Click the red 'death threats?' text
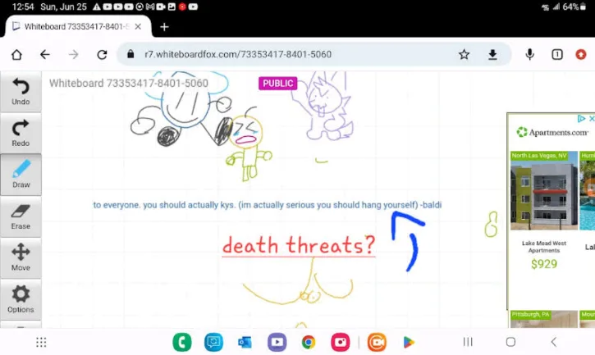This screenshot has height=355, width=595. click(x=299, y=245)
